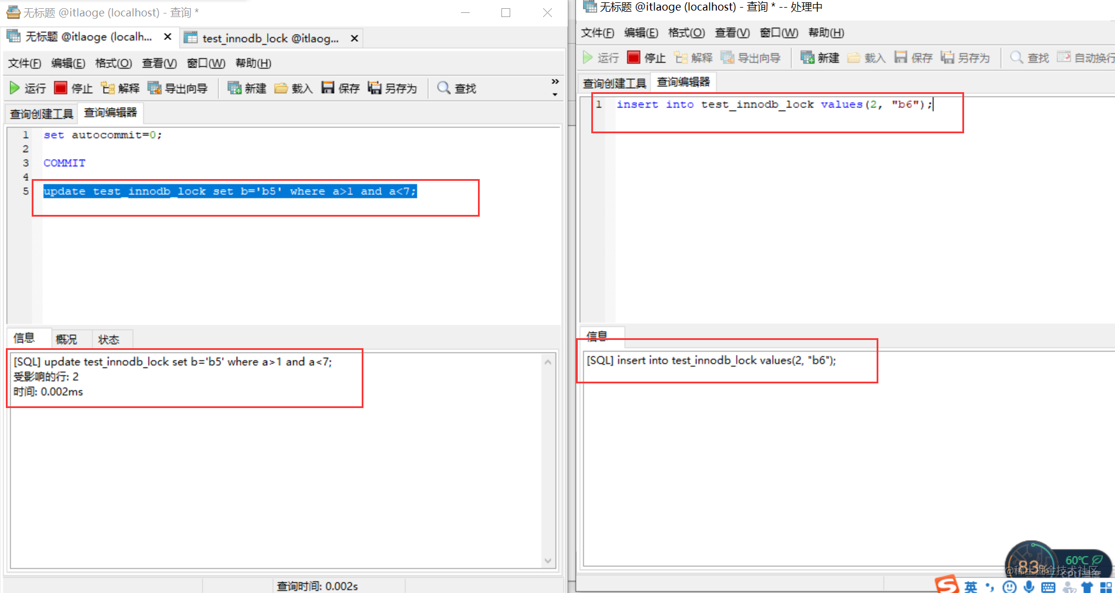Open Edit menu (编辑) in the right window
The image size is (1115, 593).
tap(641, 32)
